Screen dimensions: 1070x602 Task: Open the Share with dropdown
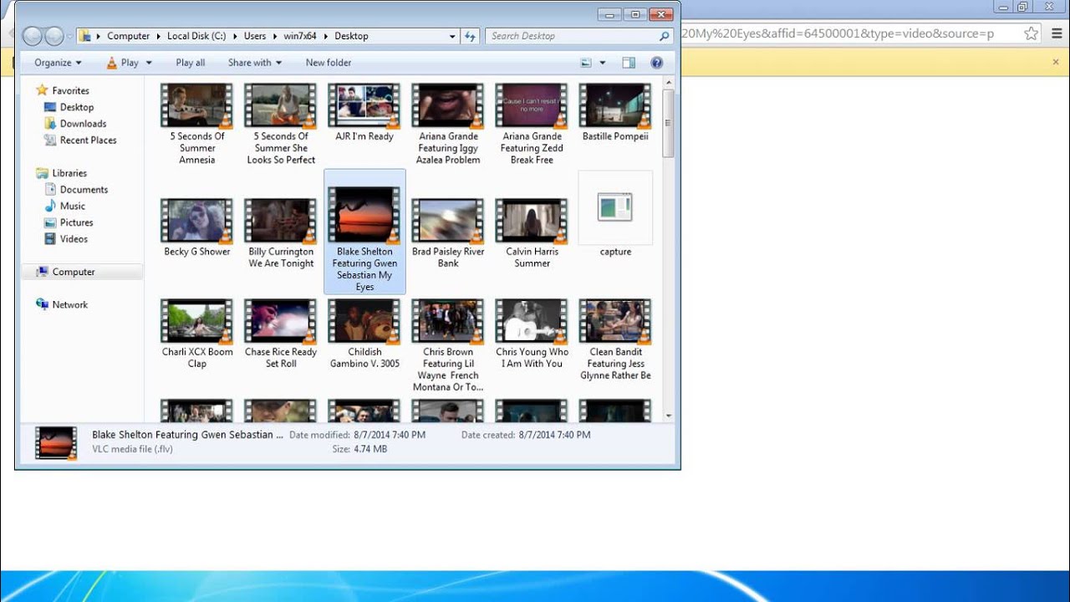tap(255, 63)
